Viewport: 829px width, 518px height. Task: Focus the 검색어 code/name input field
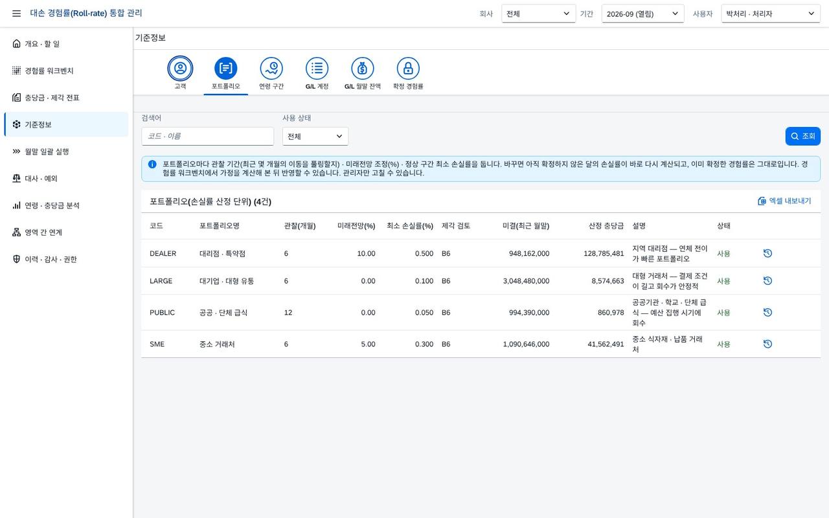(207, 136)
